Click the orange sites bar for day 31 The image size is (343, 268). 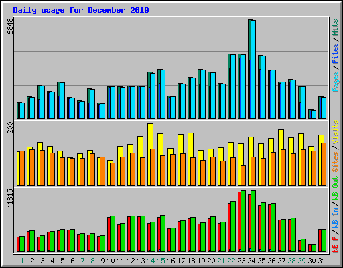(x=324, y=164)
